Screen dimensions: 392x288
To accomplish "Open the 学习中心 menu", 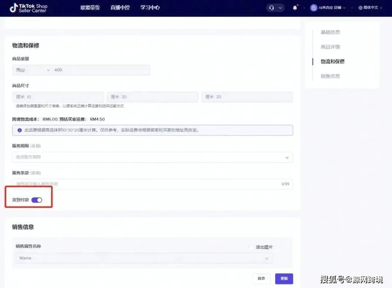I will 150,7.
